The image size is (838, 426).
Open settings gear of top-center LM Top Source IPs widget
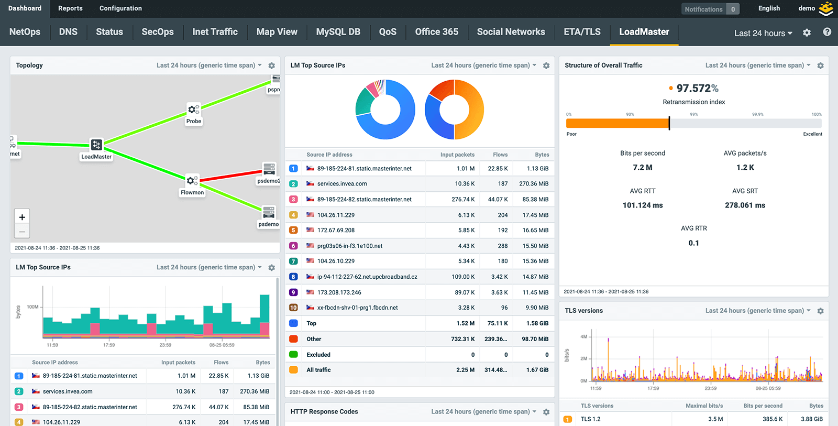tap(546, 66)
